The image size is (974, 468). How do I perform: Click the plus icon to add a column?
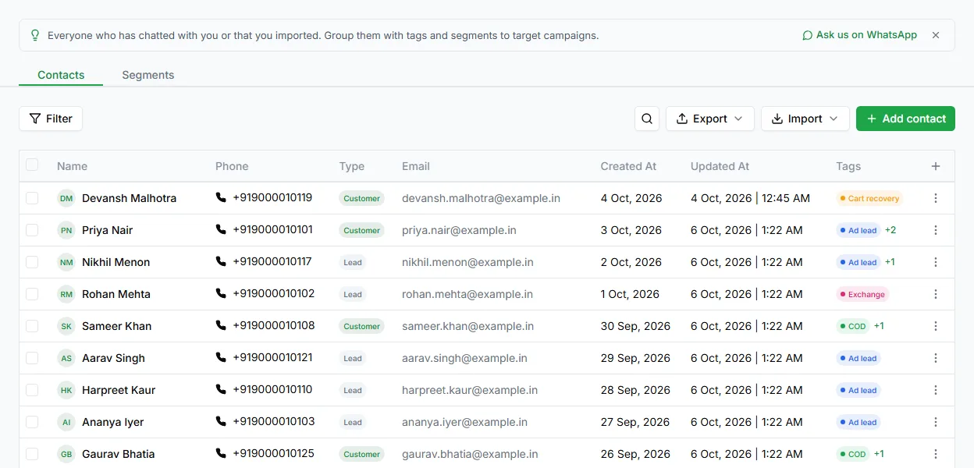[936, 166]
